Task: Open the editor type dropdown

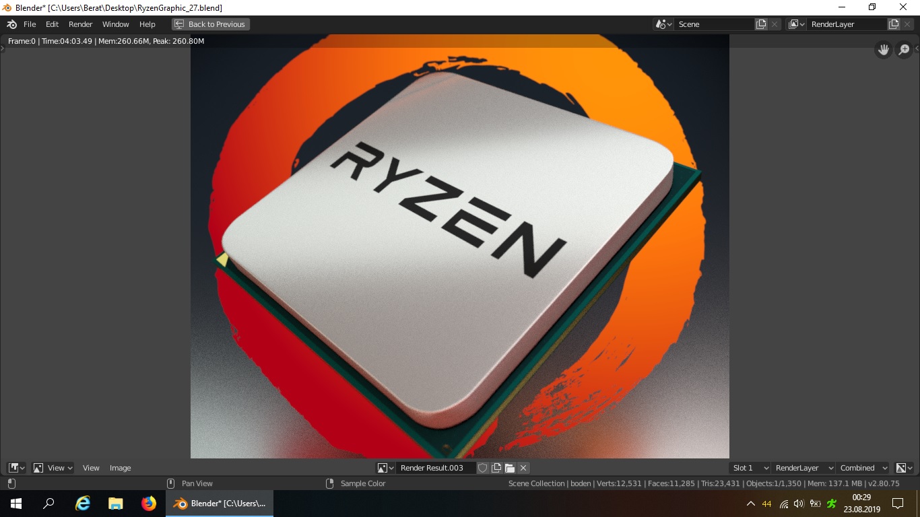Action: click(17, 468)
